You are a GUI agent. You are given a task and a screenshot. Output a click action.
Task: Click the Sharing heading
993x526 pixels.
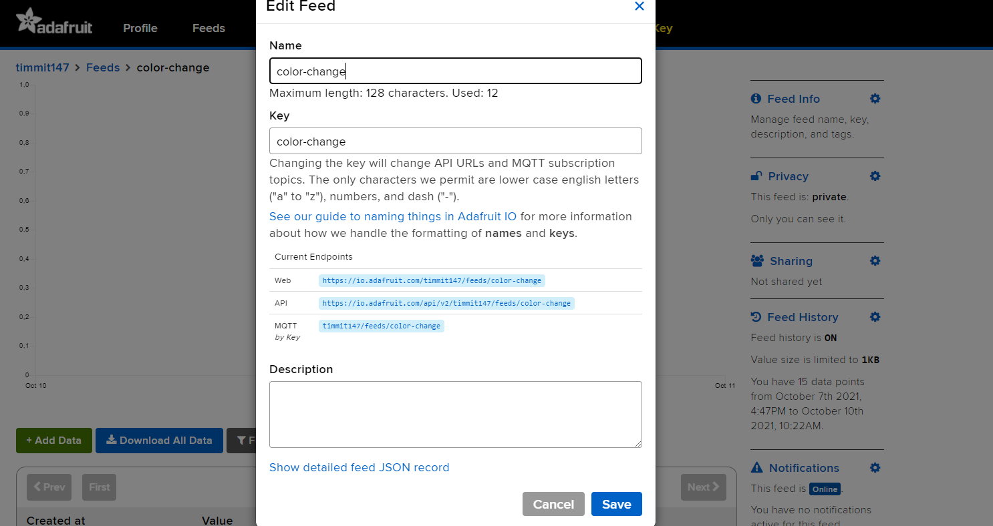tap(791, 261)
